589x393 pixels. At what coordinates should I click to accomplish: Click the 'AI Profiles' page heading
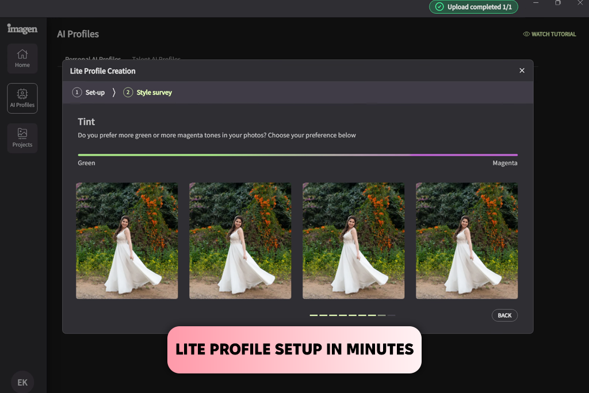pos(78,34)
